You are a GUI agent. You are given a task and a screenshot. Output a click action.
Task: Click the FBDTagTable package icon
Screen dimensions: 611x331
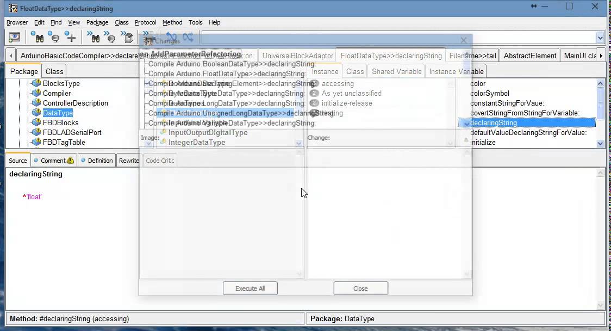coord(36,142)
